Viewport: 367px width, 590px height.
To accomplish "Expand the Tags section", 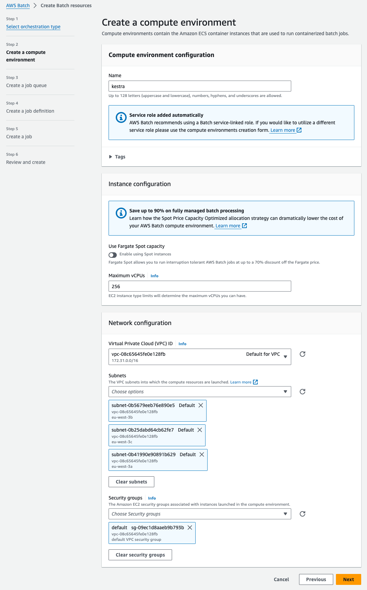I will [117, 157].
